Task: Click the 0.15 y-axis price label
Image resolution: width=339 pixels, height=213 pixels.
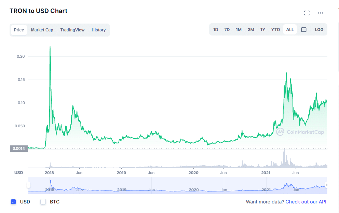Action: click(21, 80)
